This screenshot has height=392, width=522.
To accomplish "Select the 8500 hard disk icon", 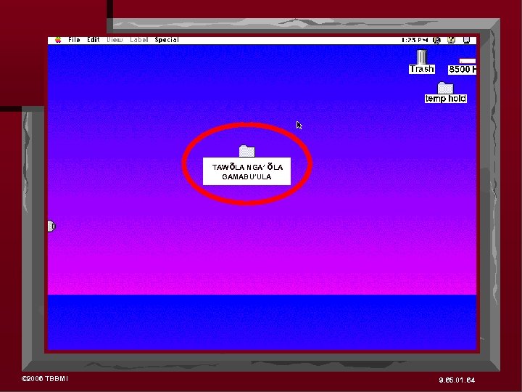I will pos(468,61).
